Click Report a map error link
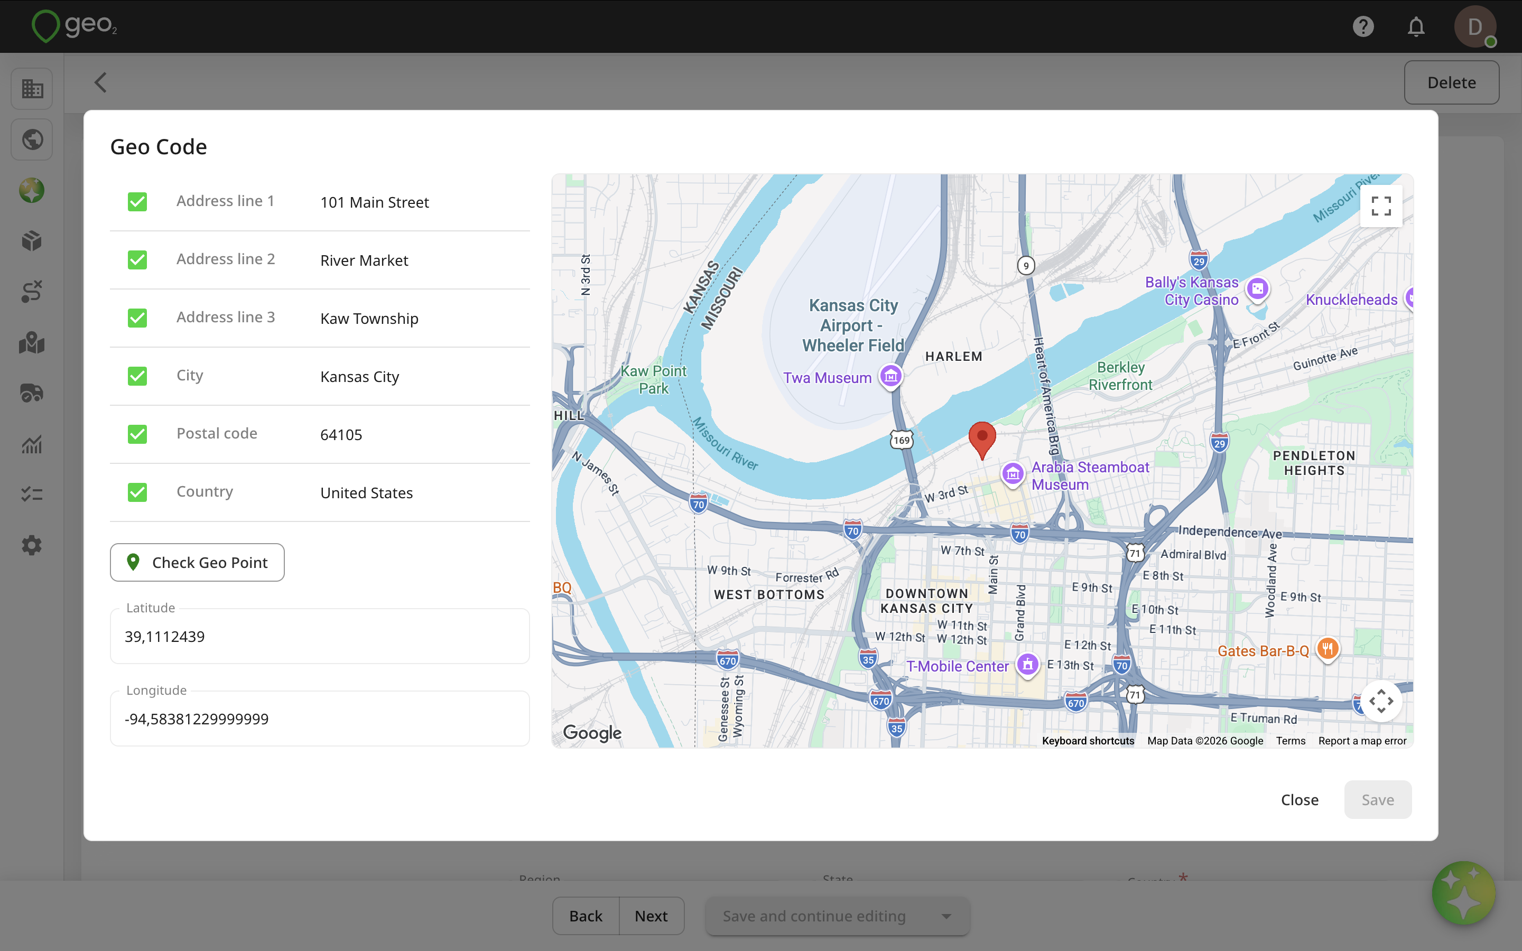This screenshot has height=951, width=1522. 1362,741
